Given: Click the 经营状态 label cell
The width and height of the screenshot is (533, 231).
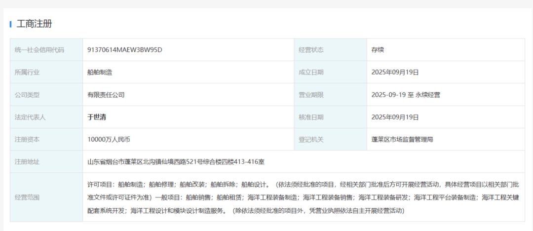Looking at the screenshot, I should (x=311, y=50).
